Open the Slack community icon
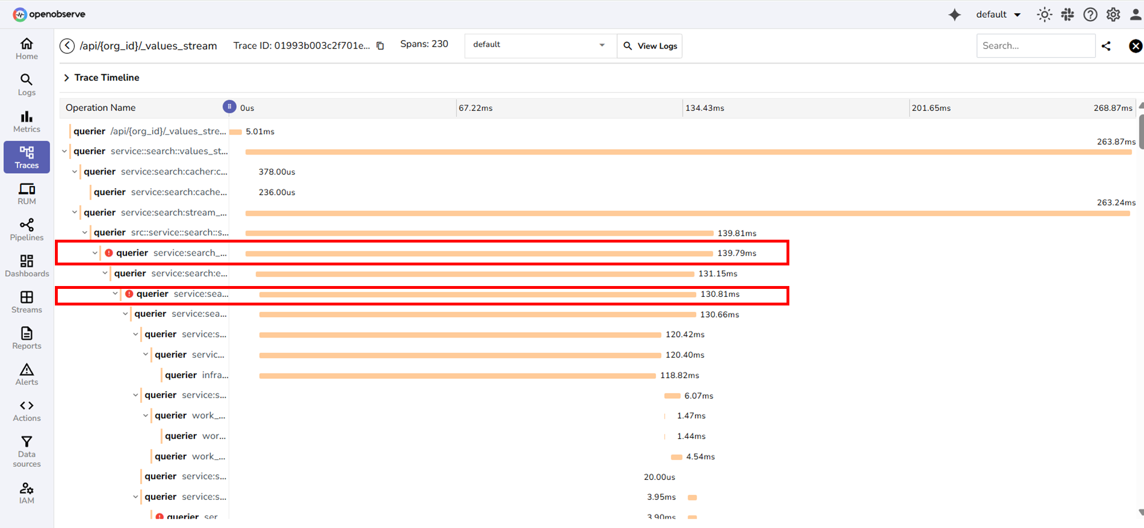 pos(1067,15)
